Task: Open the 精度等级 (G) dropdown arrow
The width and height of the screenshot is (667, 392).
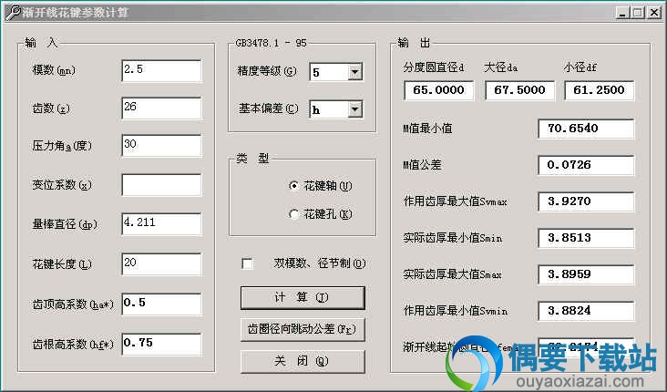Action: (x=354, y=72)
